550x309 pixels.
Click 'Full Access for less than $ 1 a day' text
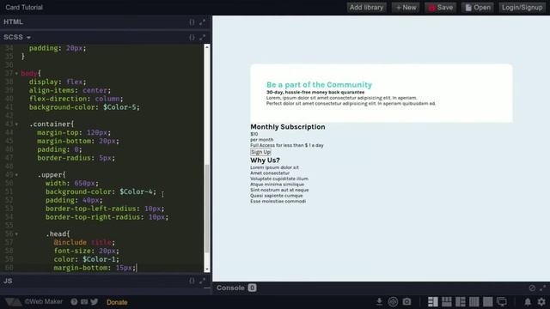[x=287, y=145]
